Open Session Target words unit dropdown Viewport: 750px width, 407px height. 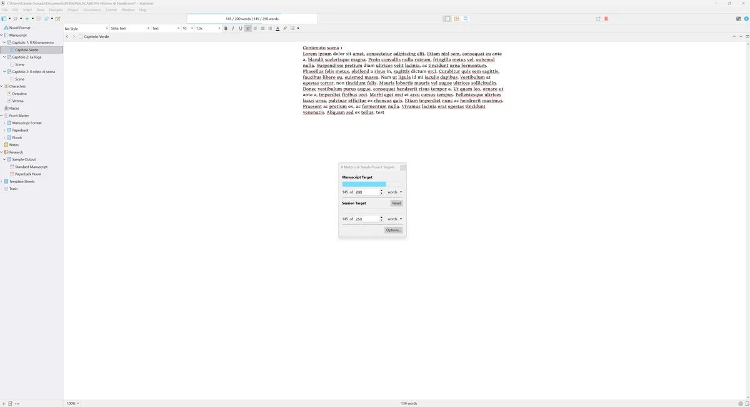(394, 219)
